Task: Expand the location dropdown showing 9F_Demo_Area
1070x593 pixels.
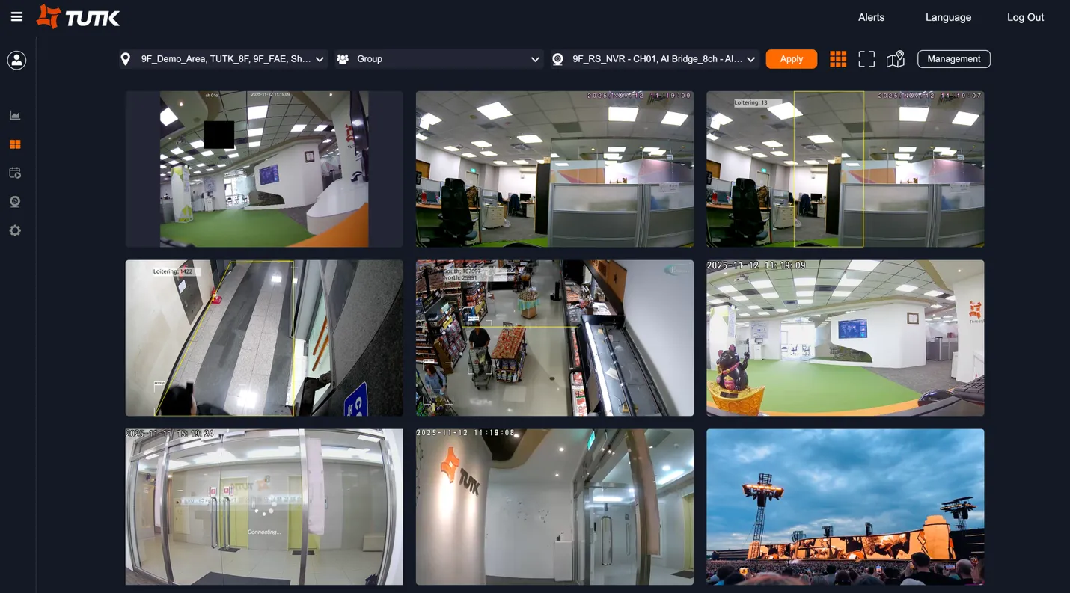Action: click(222, 58)
